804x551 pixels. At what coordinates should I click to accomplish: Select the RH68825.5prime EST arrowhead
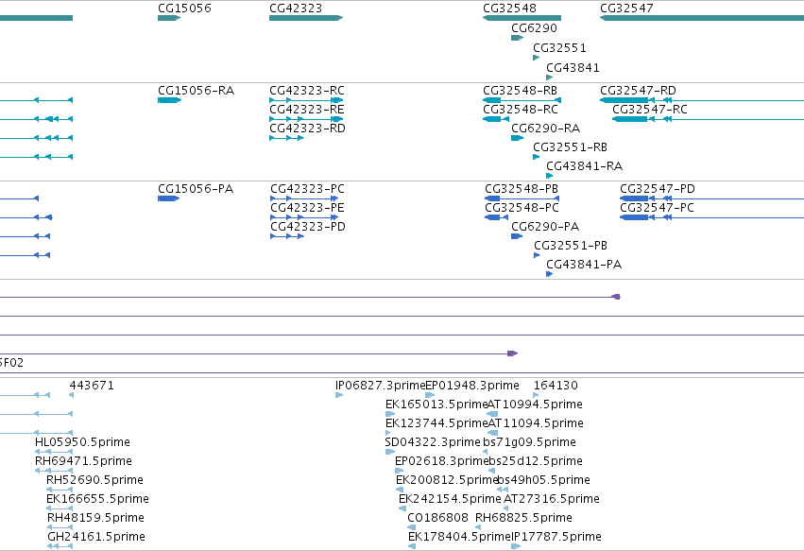coord(478,528)
